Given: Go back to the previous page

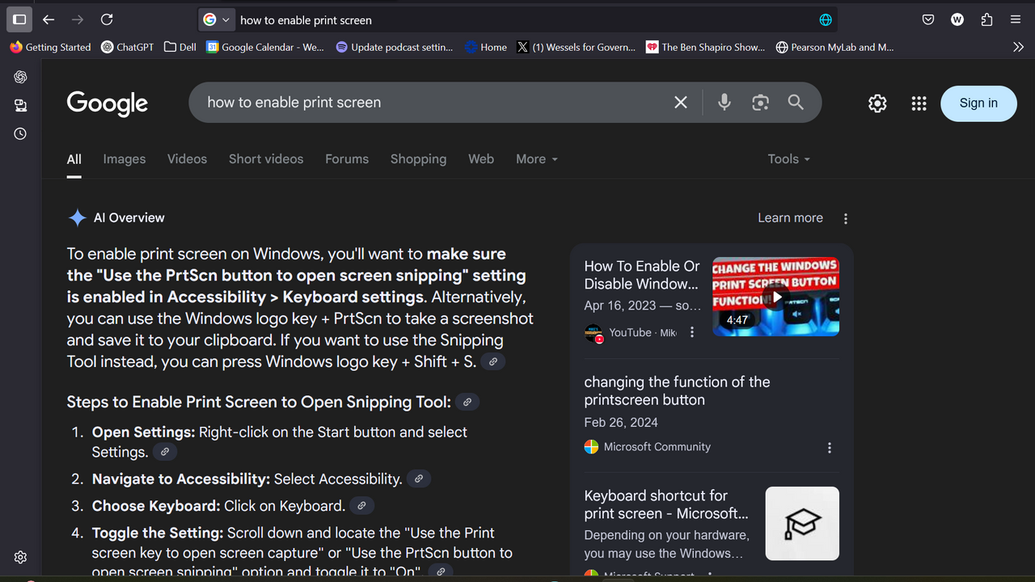Looking at the screenshot, I should pos(49,19).
